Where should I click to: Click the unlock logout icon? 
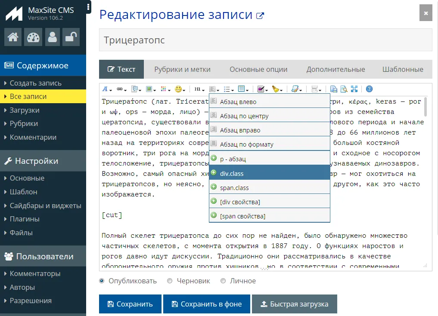tap(71, 37)
